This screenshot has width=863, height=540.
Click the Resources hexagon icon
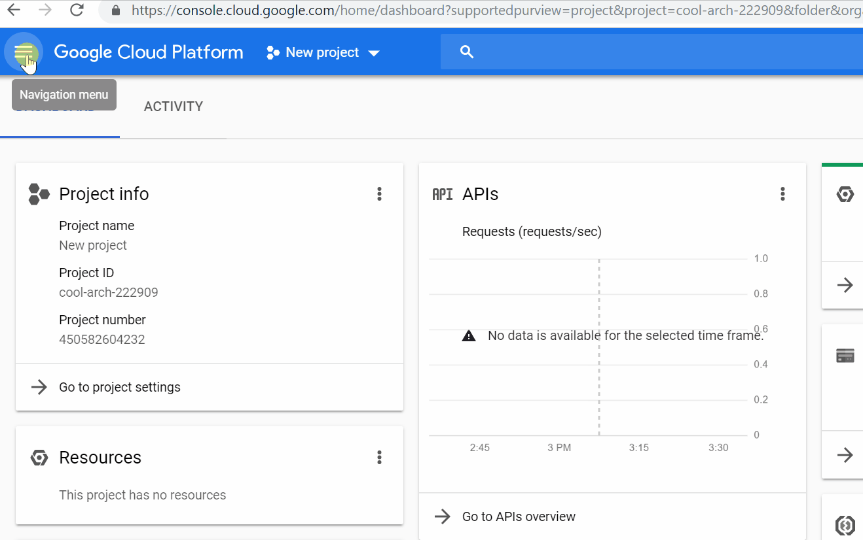coord(39,458)
